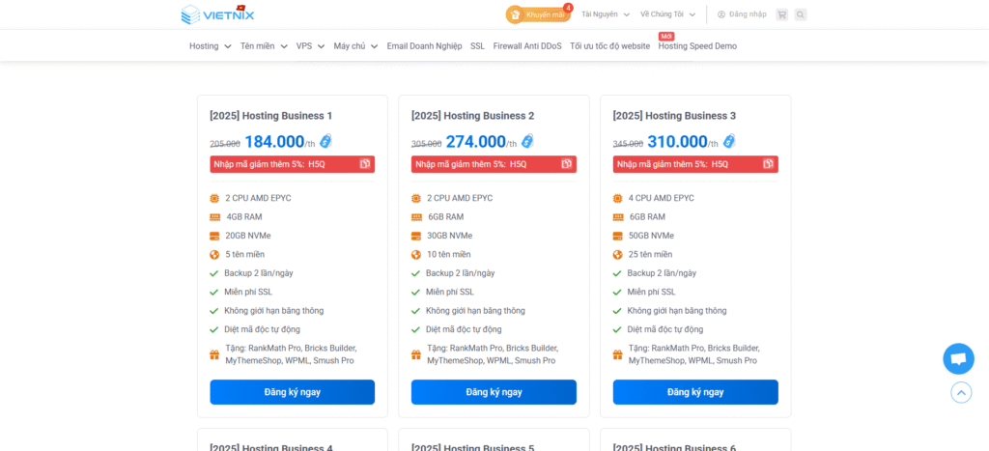Open the Hosting Speed Demo link
Viewport: 989px width, 451px height.
point(697,46)
